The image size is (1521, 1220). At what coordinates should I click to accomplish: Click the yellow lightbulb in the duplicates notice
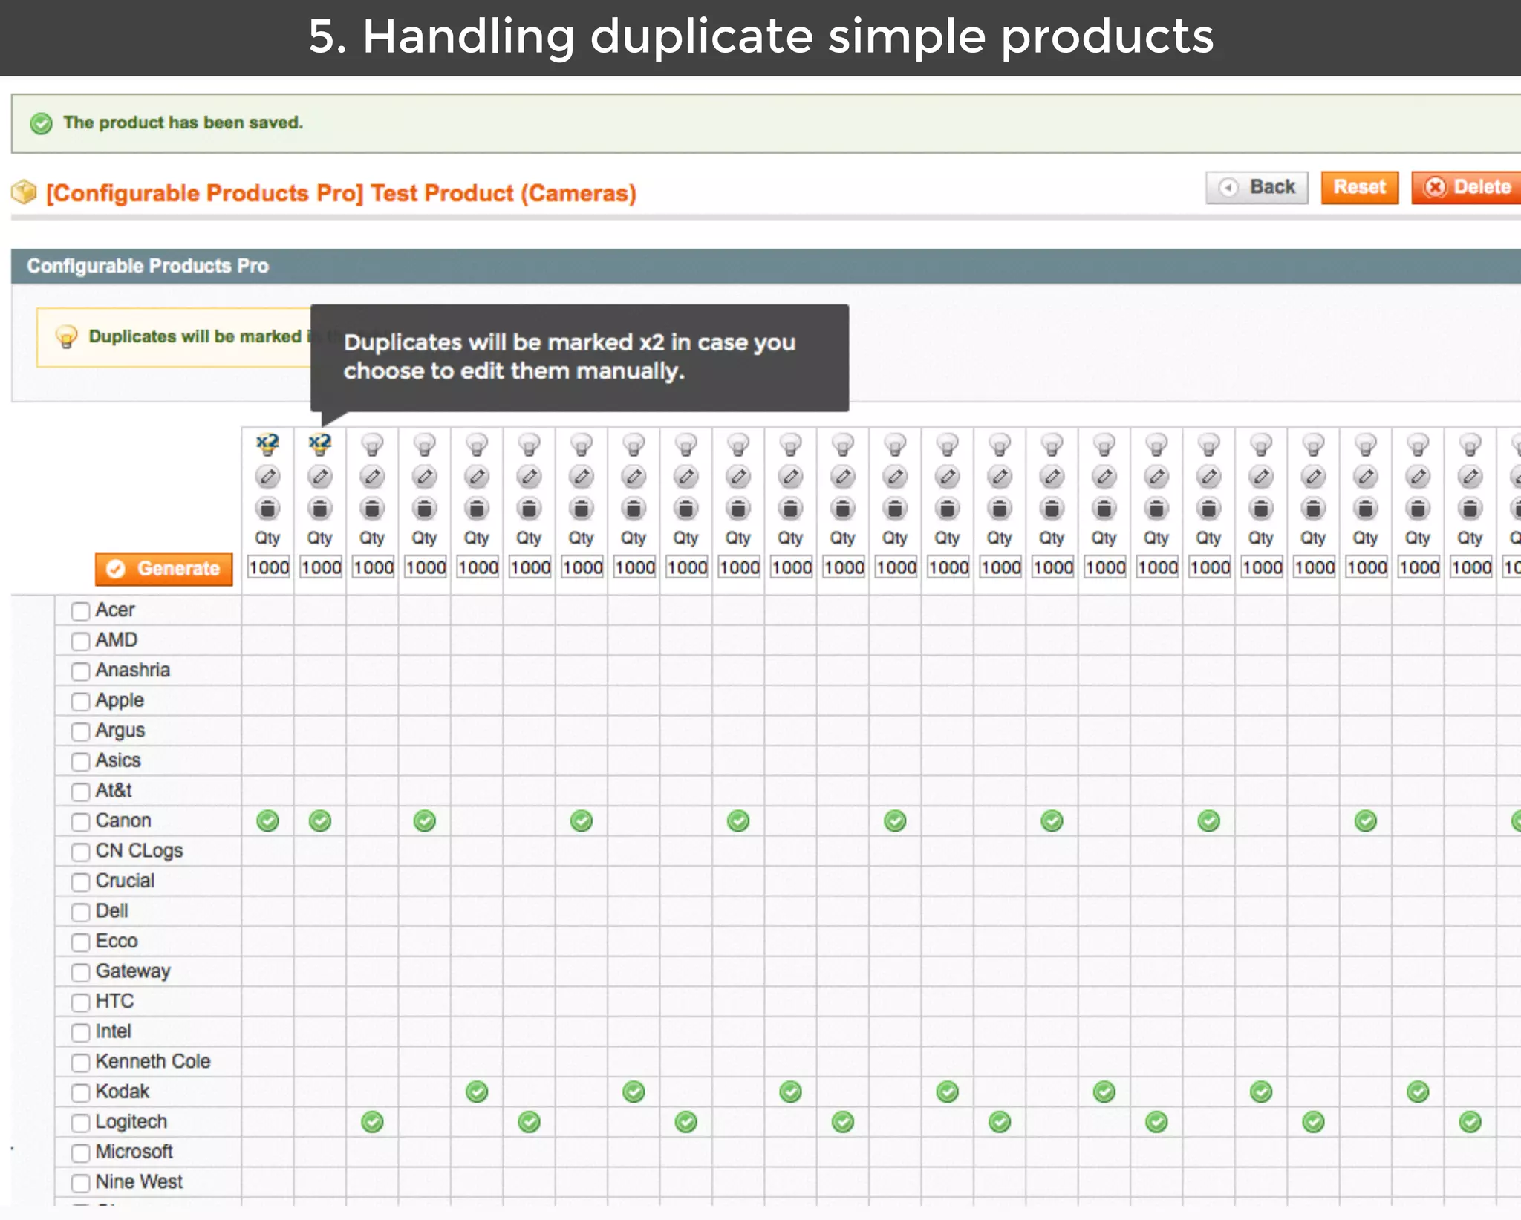click(66, 337)
